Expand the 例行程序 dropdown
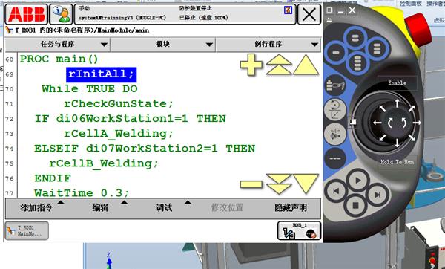Viewport: 445px width, 269px height. coord(268,45)
